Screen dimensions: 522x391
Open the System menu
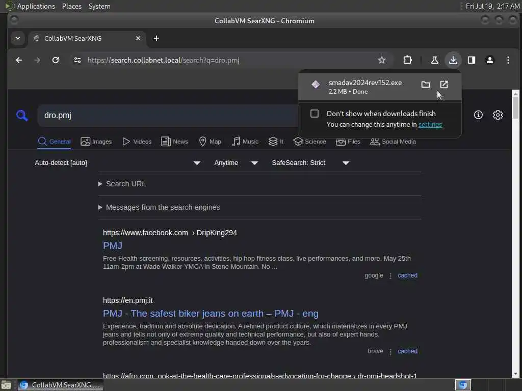(99, 6)
